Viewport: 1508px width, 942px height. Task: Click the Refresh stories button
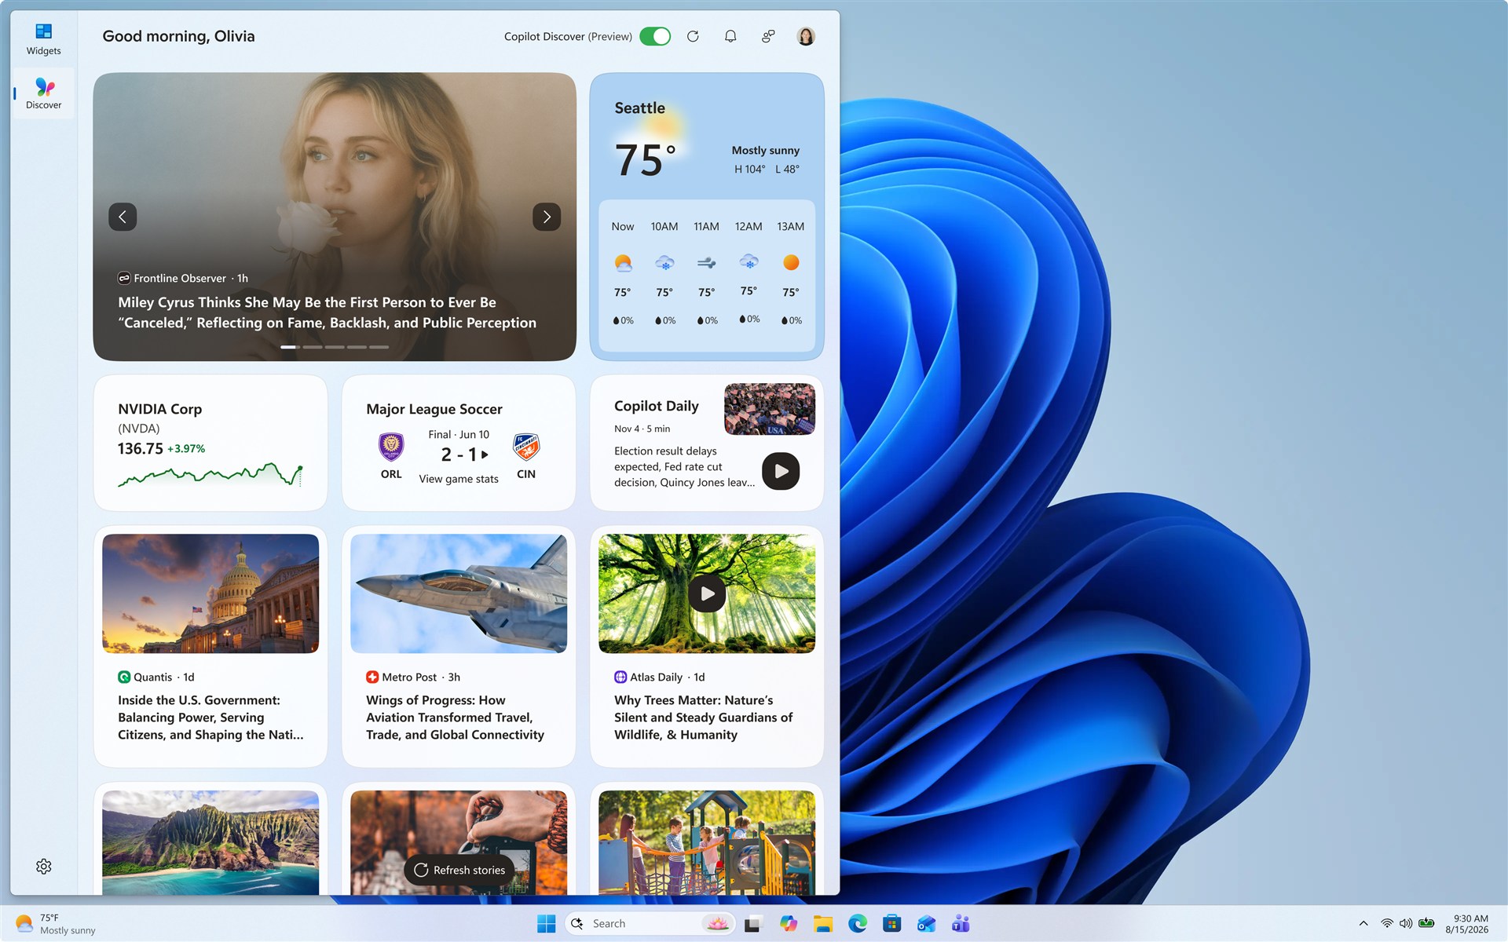click(x=459, y=870)
